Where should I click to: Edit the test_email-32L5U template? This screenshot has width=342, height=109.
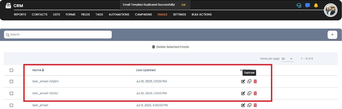coord(243,93)
